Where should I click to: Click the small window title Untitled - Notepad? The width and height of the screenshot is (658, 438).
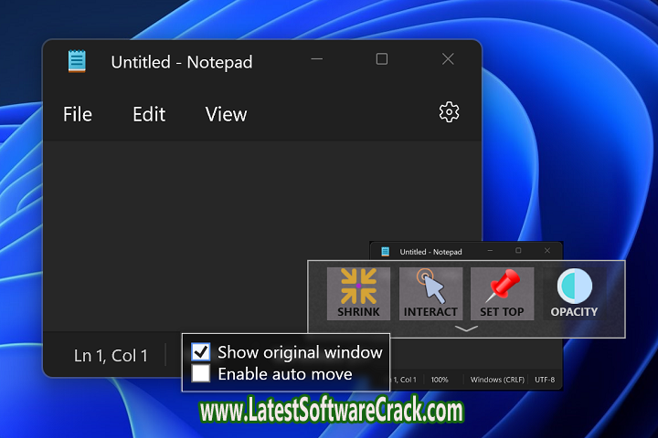tap(430, 252)
